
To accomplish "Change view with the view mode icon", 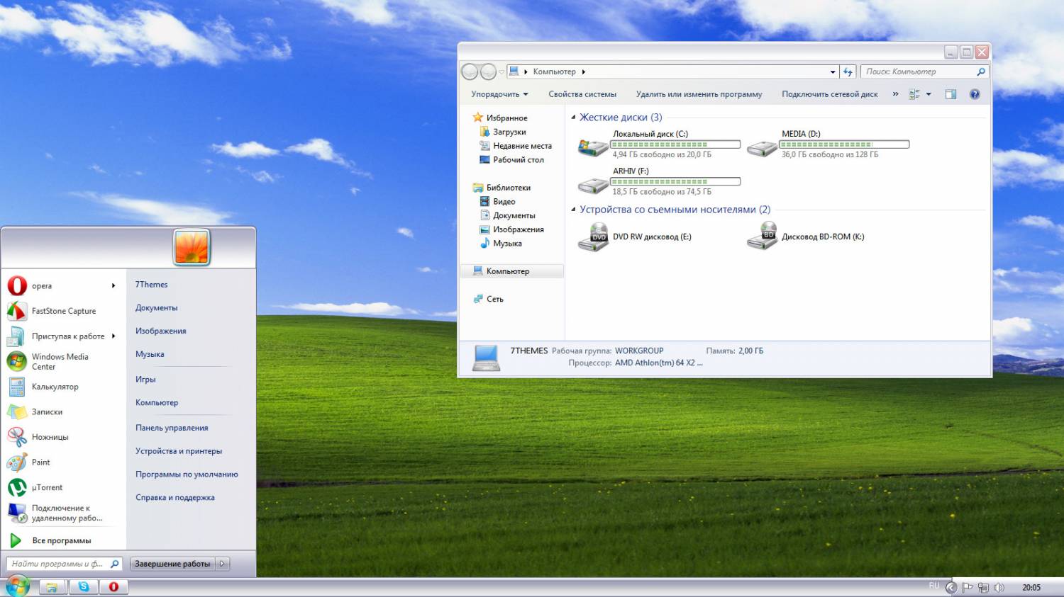I will tap(914, 94).
